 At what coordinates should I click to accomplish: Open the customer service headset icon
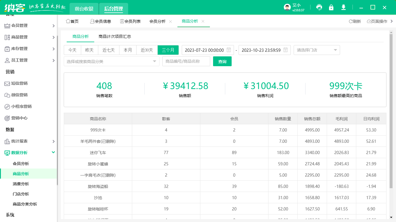click(x=319, y=8)
